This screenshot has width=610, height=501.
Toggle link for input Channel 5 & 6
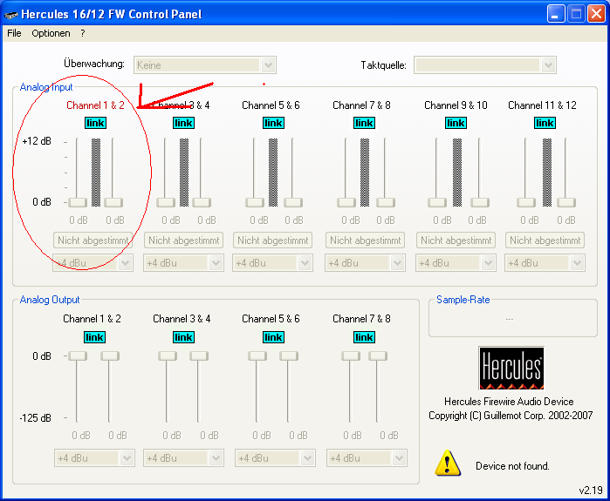click(273, 123)
